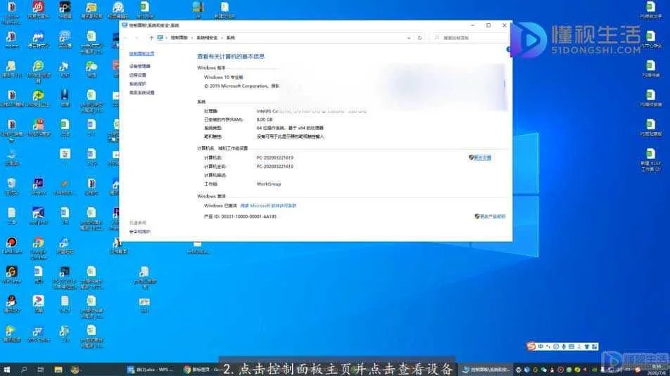Select the 新建 XLSX 工作表 (2) desktop file

(x=651, y=160)
